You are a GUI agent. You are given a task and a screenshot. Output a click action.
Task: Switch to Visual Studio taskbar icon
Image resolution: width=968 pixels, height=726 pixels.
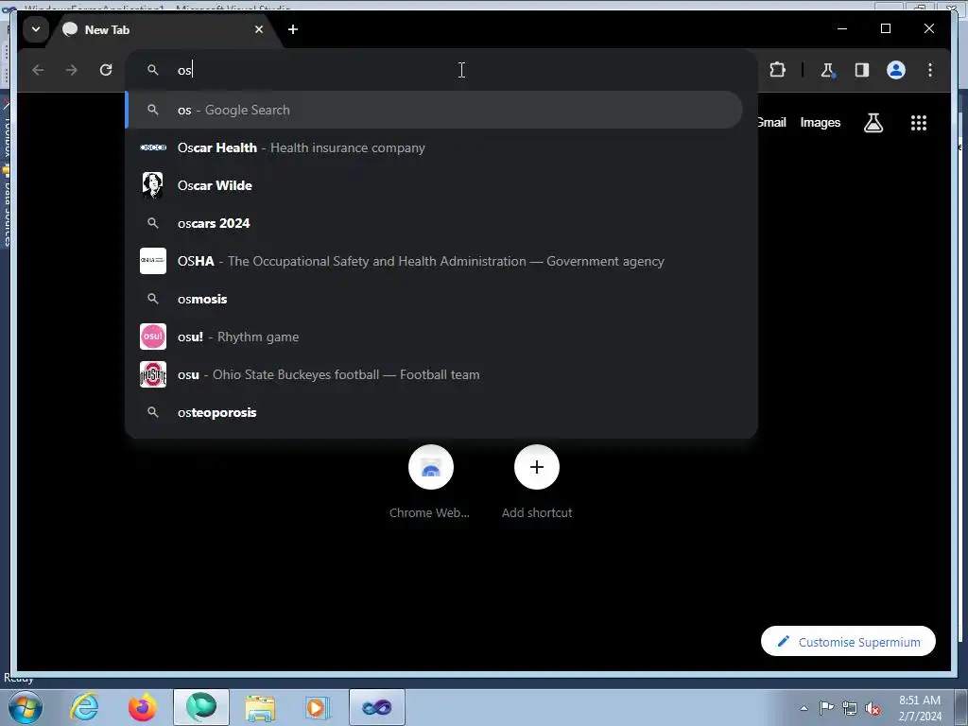(377, 707)
